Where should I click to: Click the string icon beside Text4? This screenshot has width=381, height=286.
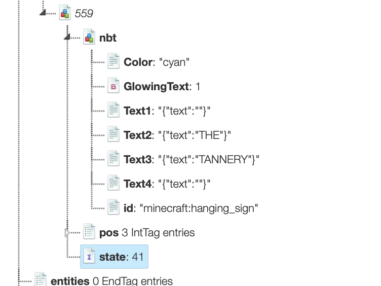113,184
